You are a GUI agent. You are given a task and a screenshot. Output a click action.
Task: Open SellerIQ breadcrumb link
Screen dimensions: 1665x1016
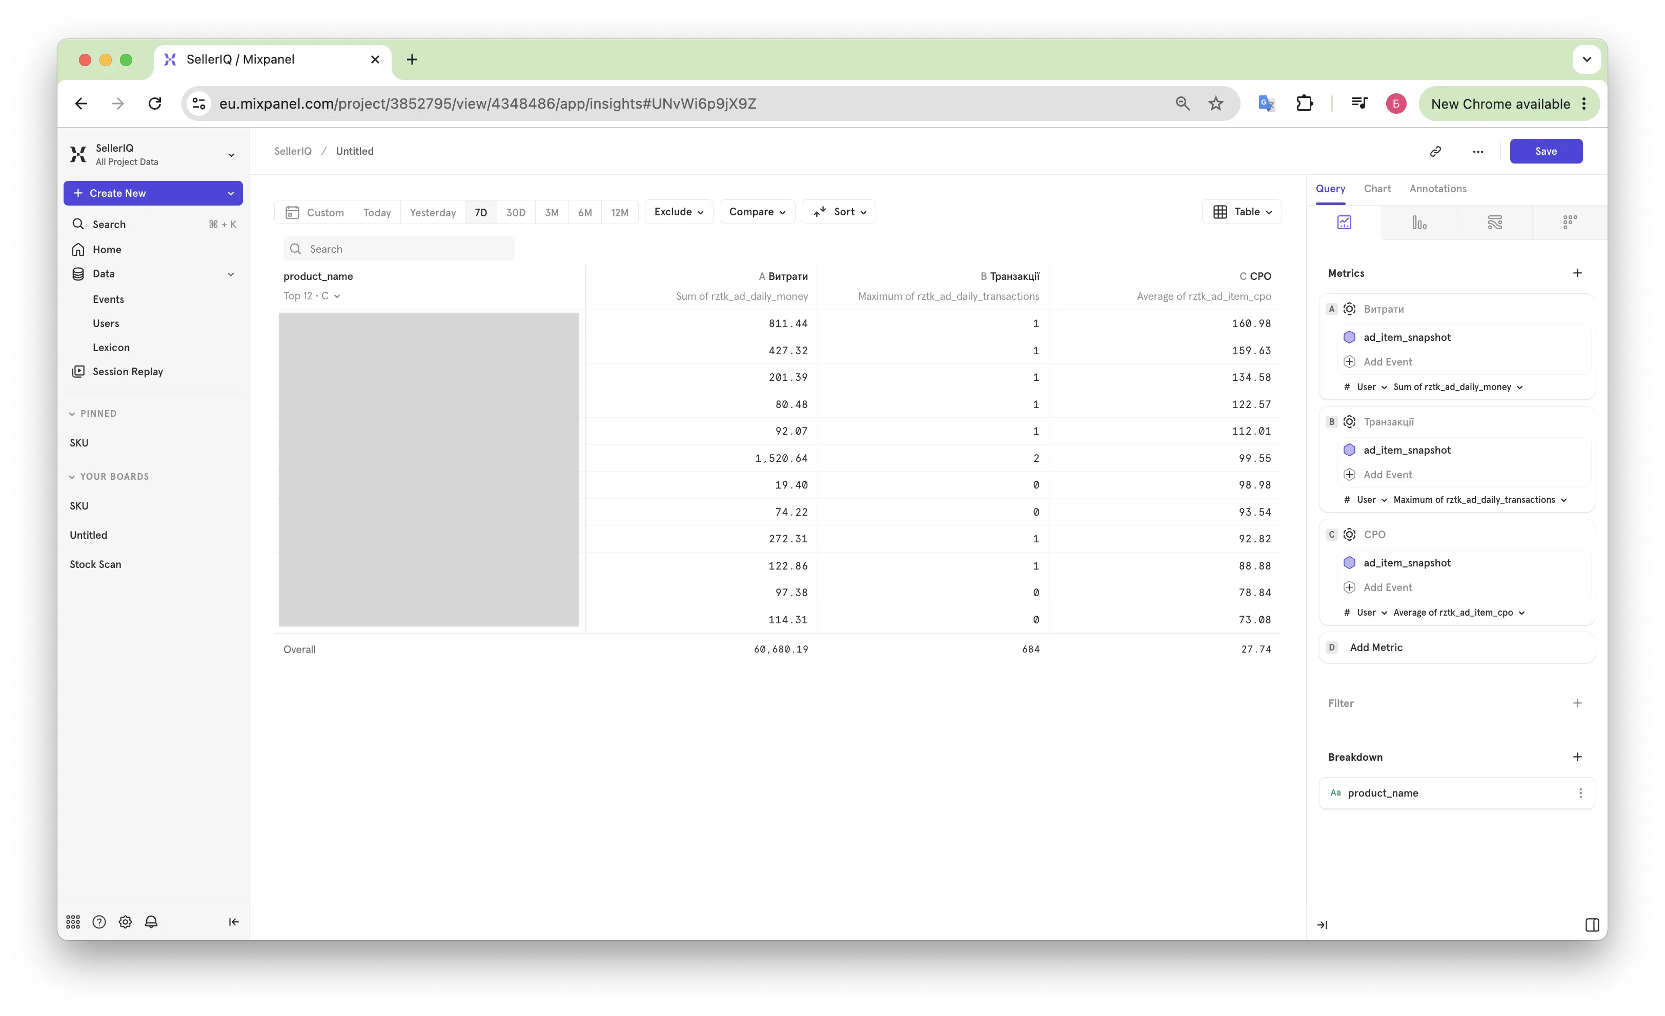coord(293,151)
